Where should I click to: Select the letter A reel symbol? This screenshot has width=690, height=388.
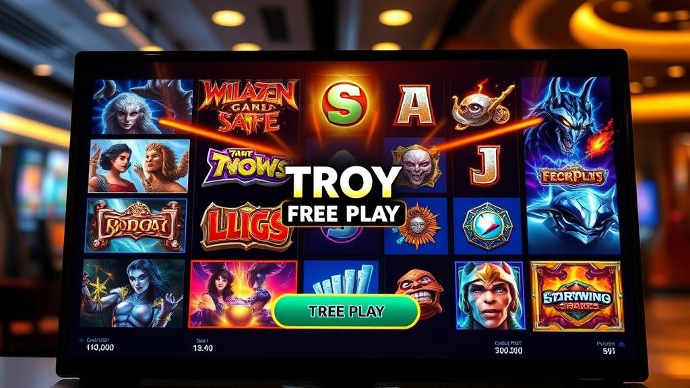tap(414, 105)
